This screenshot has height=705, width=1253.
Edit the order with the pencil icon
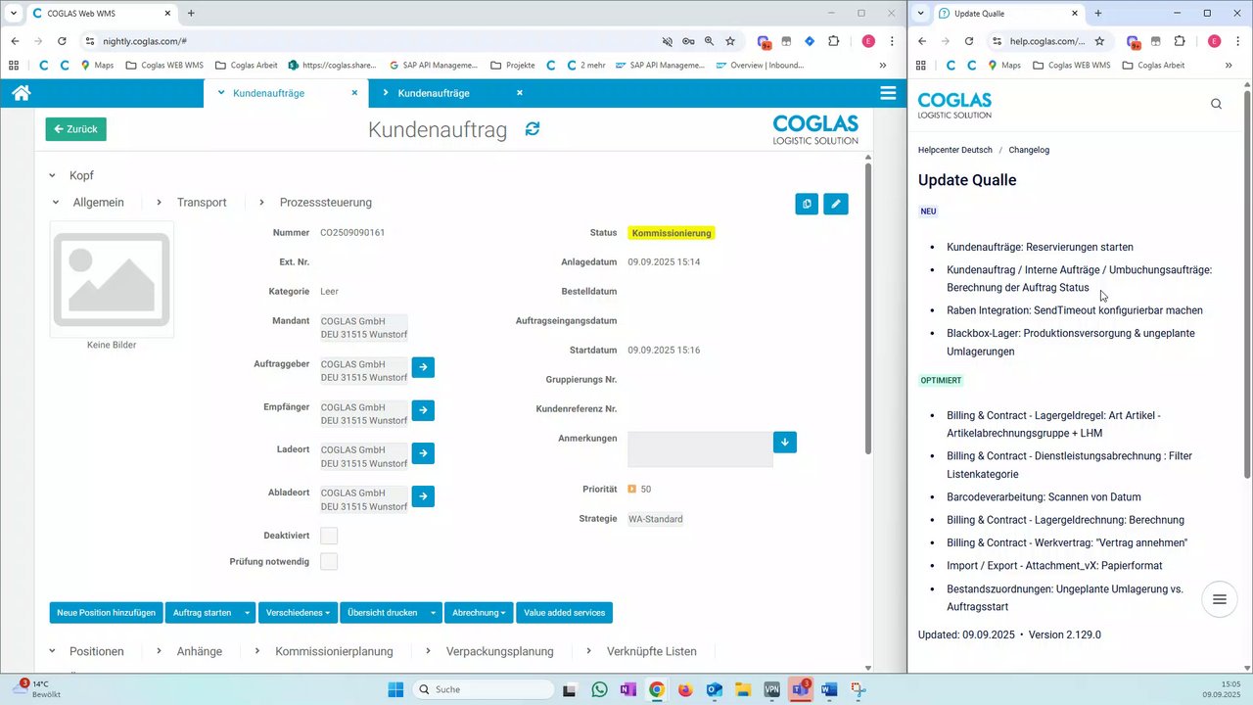(x=836, y=204)
